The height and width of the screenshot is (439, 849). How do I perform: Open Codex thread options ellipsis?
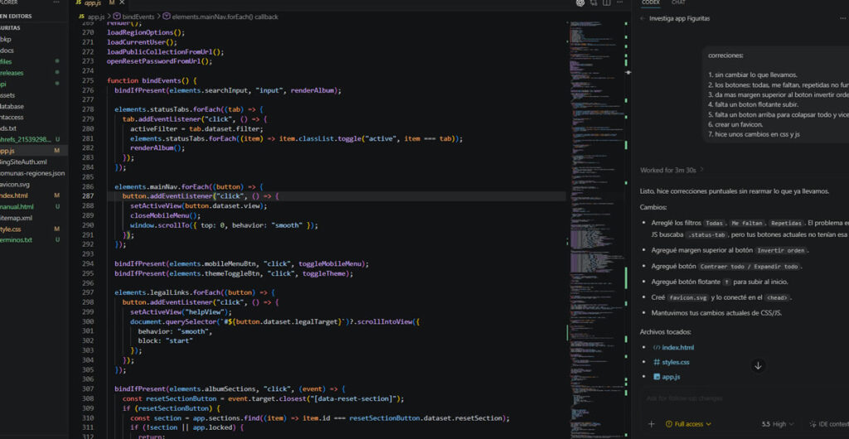coord(843,18)
